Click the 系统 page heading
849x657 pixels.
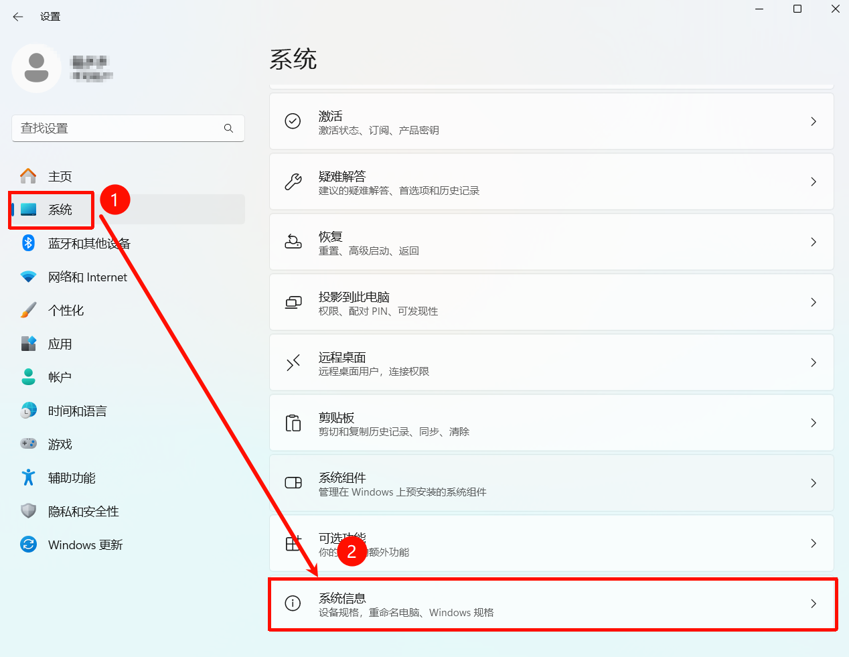pyautogui.click(x=293, y=59)
